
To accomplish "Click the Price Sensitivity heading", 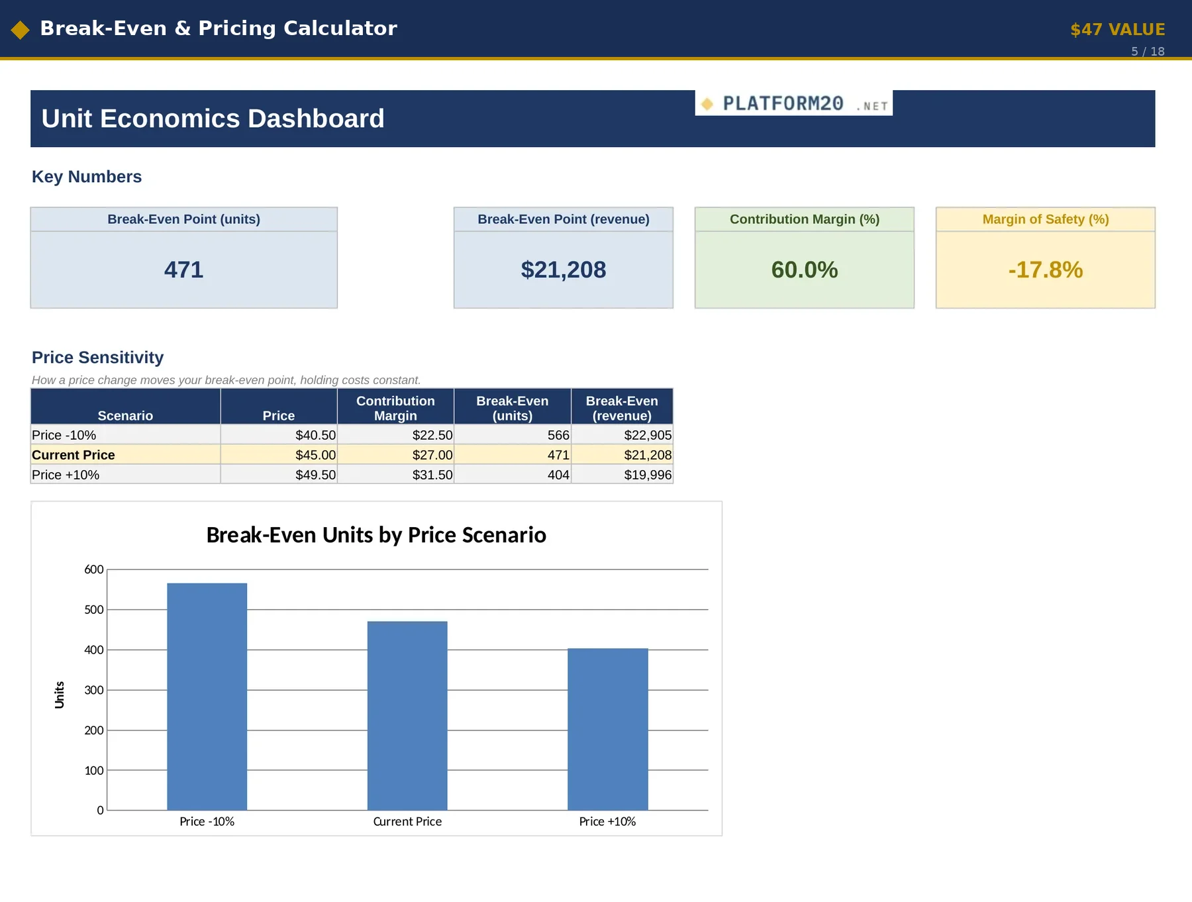I will pos(97,358).
